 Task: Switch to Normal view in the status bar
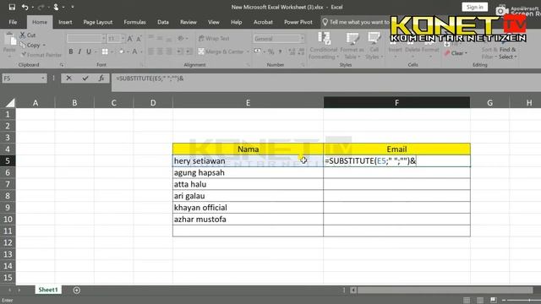click(x=467, y=301)
